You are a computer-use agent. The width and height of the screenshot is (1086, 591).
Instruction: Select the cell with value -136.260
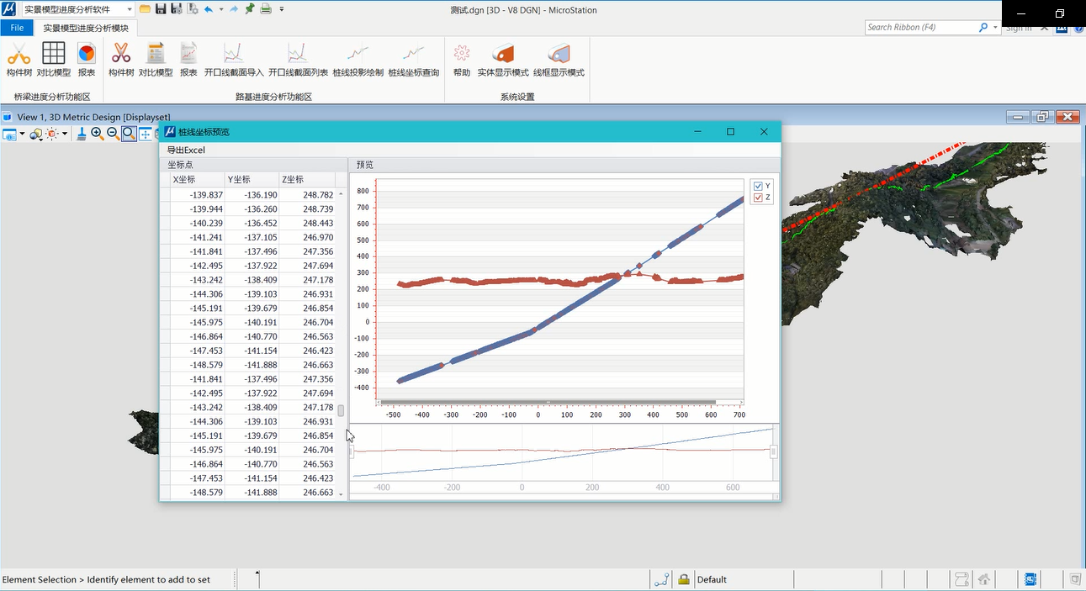pyautogui.click(x=252, y=209)
